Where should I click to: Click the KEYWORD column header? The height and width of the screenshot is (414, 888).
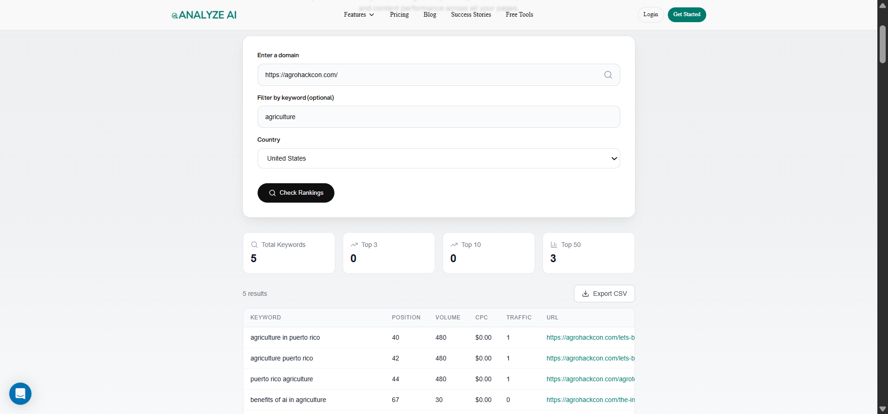point(265,318)
